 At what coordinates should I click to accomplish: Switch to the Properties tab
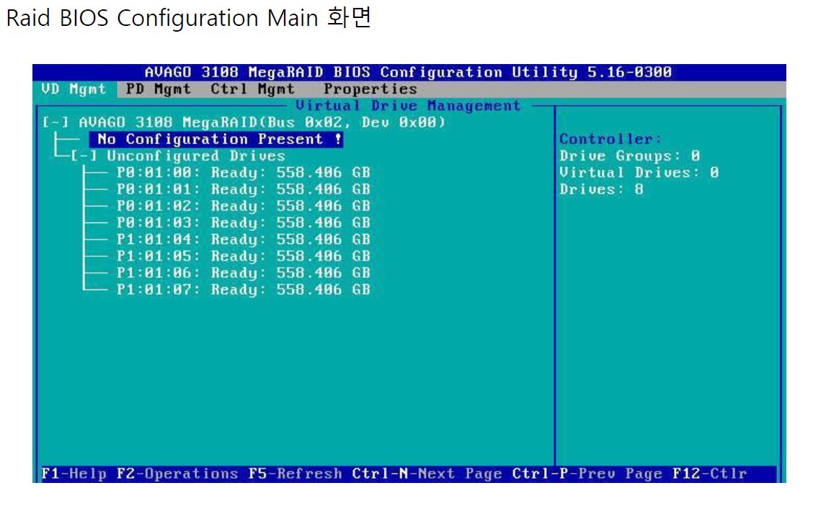tap(370, 89)
